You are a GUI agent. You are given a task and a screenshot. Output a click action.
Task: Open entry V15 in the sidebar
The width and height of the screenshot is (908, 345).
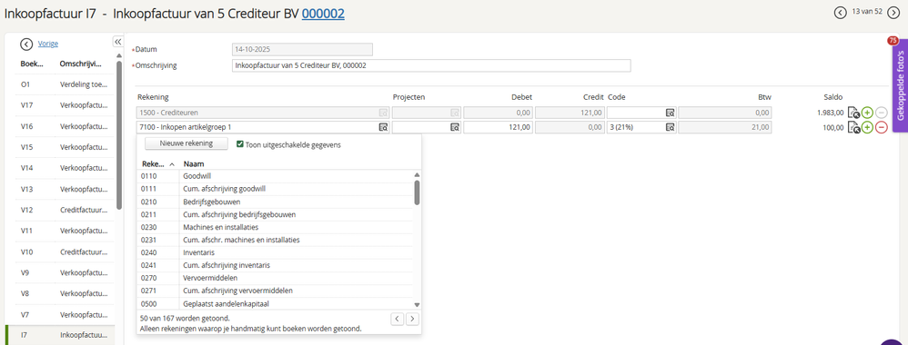65,147
